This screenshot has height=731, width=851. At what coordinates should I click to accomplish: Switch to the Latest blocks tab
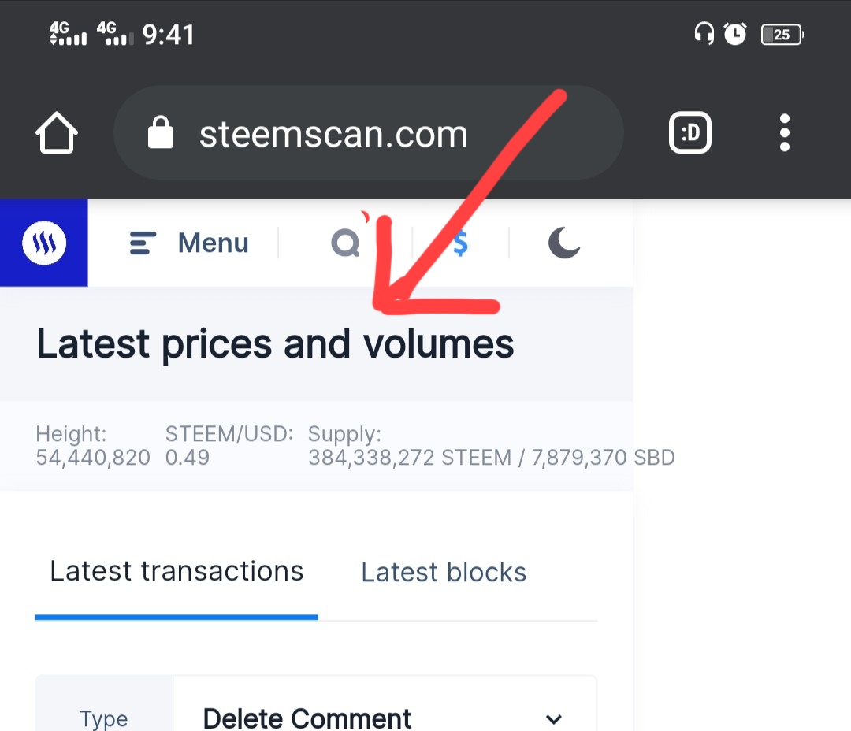point(444,572)
